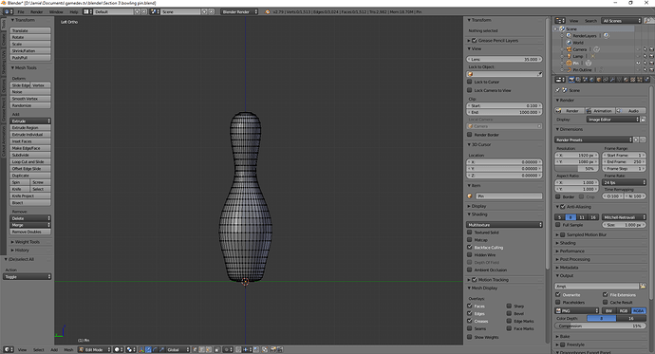Click the Translate button
The width and height of the screenshot is (655, 354).
[30, 30]
